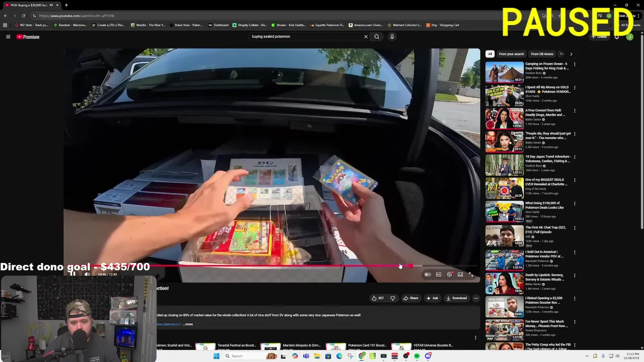
Task: Open the Create button menu
Action: pyautogui.click(x=599, y=37)
